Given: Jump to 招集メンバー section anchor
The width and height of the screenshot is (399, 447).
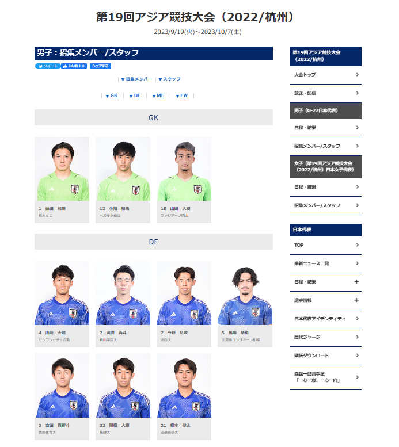Looking at the screenshot, I should click(x=138, y=79).
